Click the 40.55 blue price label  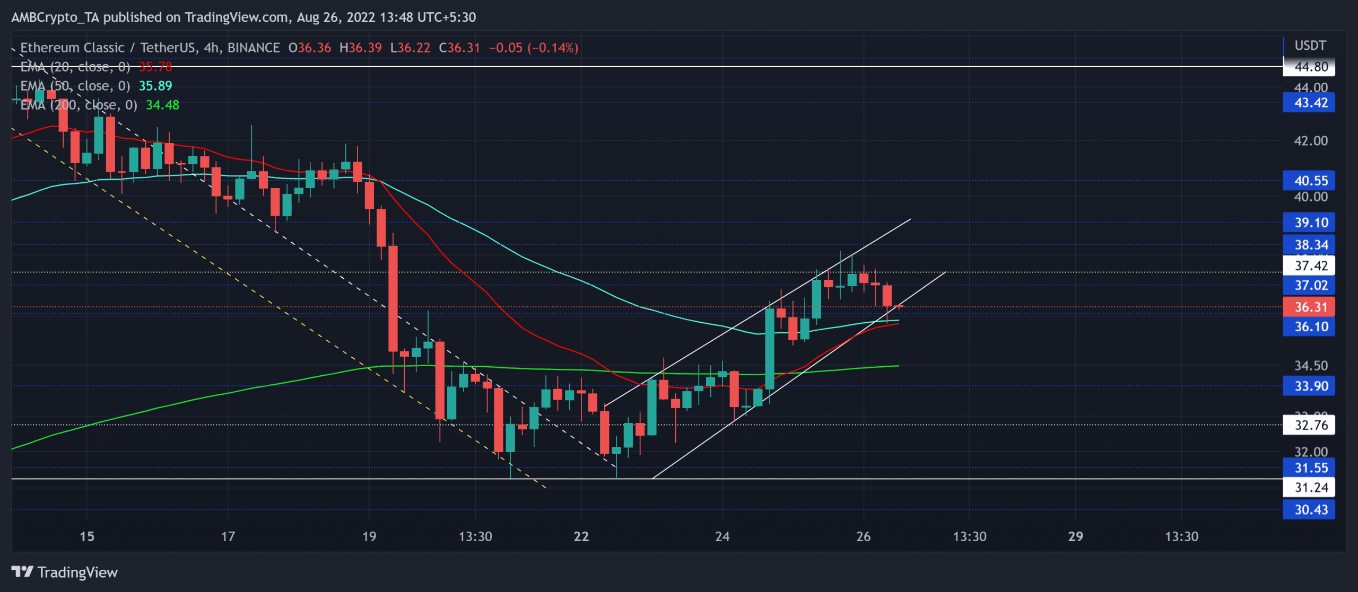pos(1309,181)
